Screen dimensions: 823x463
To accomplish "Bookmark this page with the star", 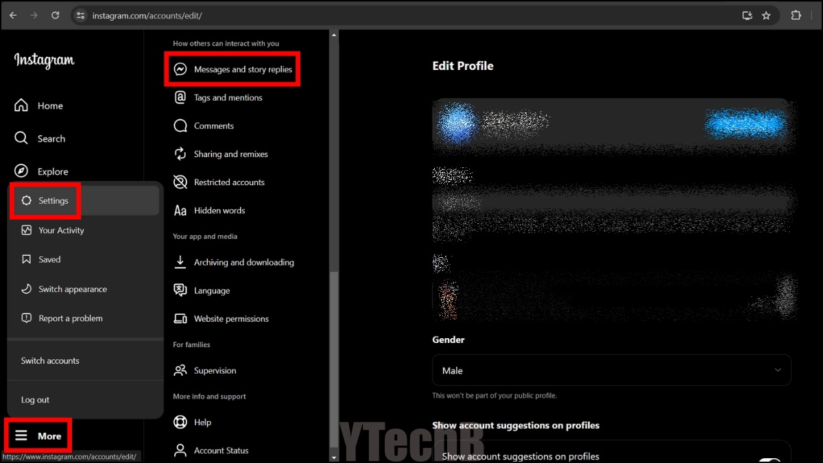I will (766, 15).
